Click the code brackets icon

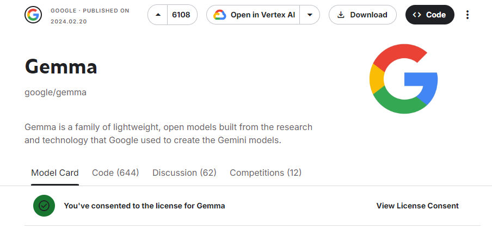[x=417, y=15]
